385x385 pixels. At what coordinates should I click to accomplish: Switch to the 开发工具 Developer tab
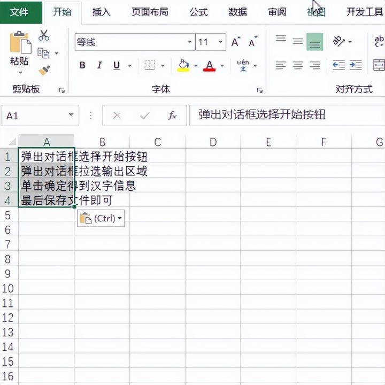(365, 12)
